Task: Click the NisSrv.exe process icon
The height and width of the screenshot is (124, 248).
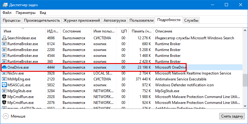Action: (x=4, y=73)
